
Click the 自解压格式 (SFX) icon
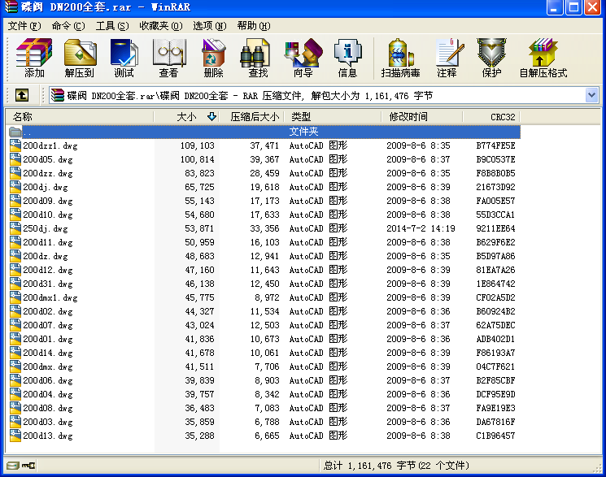pyautogui.click(x=543, y=58)
